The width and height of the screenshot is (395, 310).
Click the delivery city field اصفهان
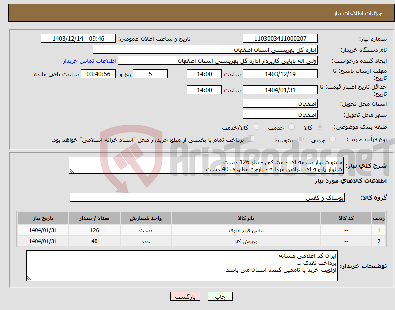280,114
